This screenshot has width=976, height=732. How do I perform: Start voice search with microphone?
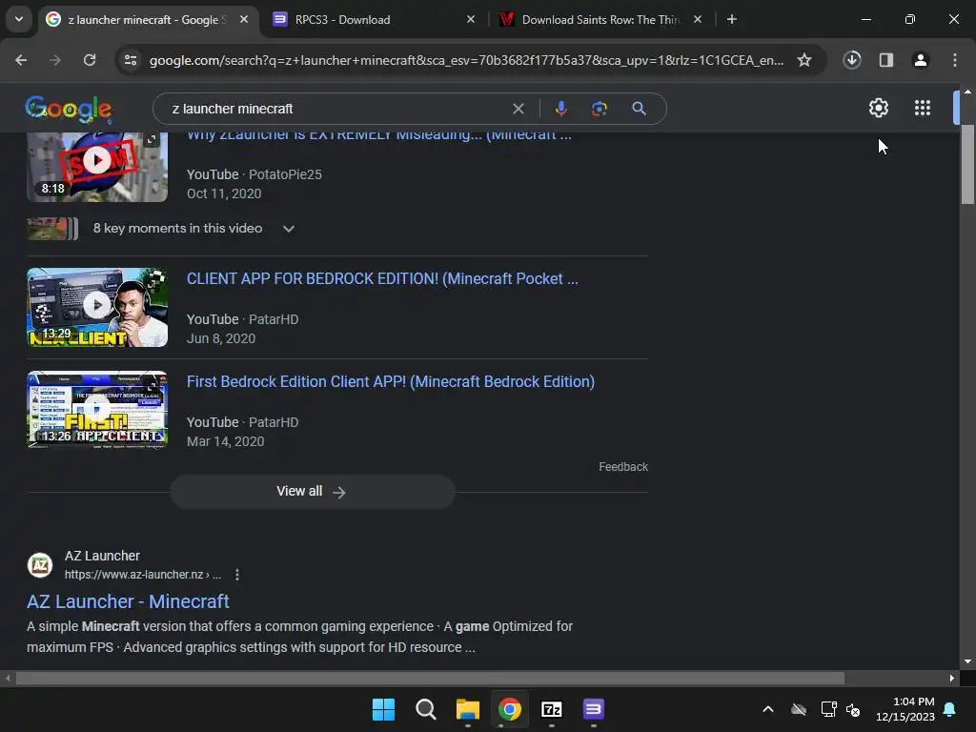[560, 109]
